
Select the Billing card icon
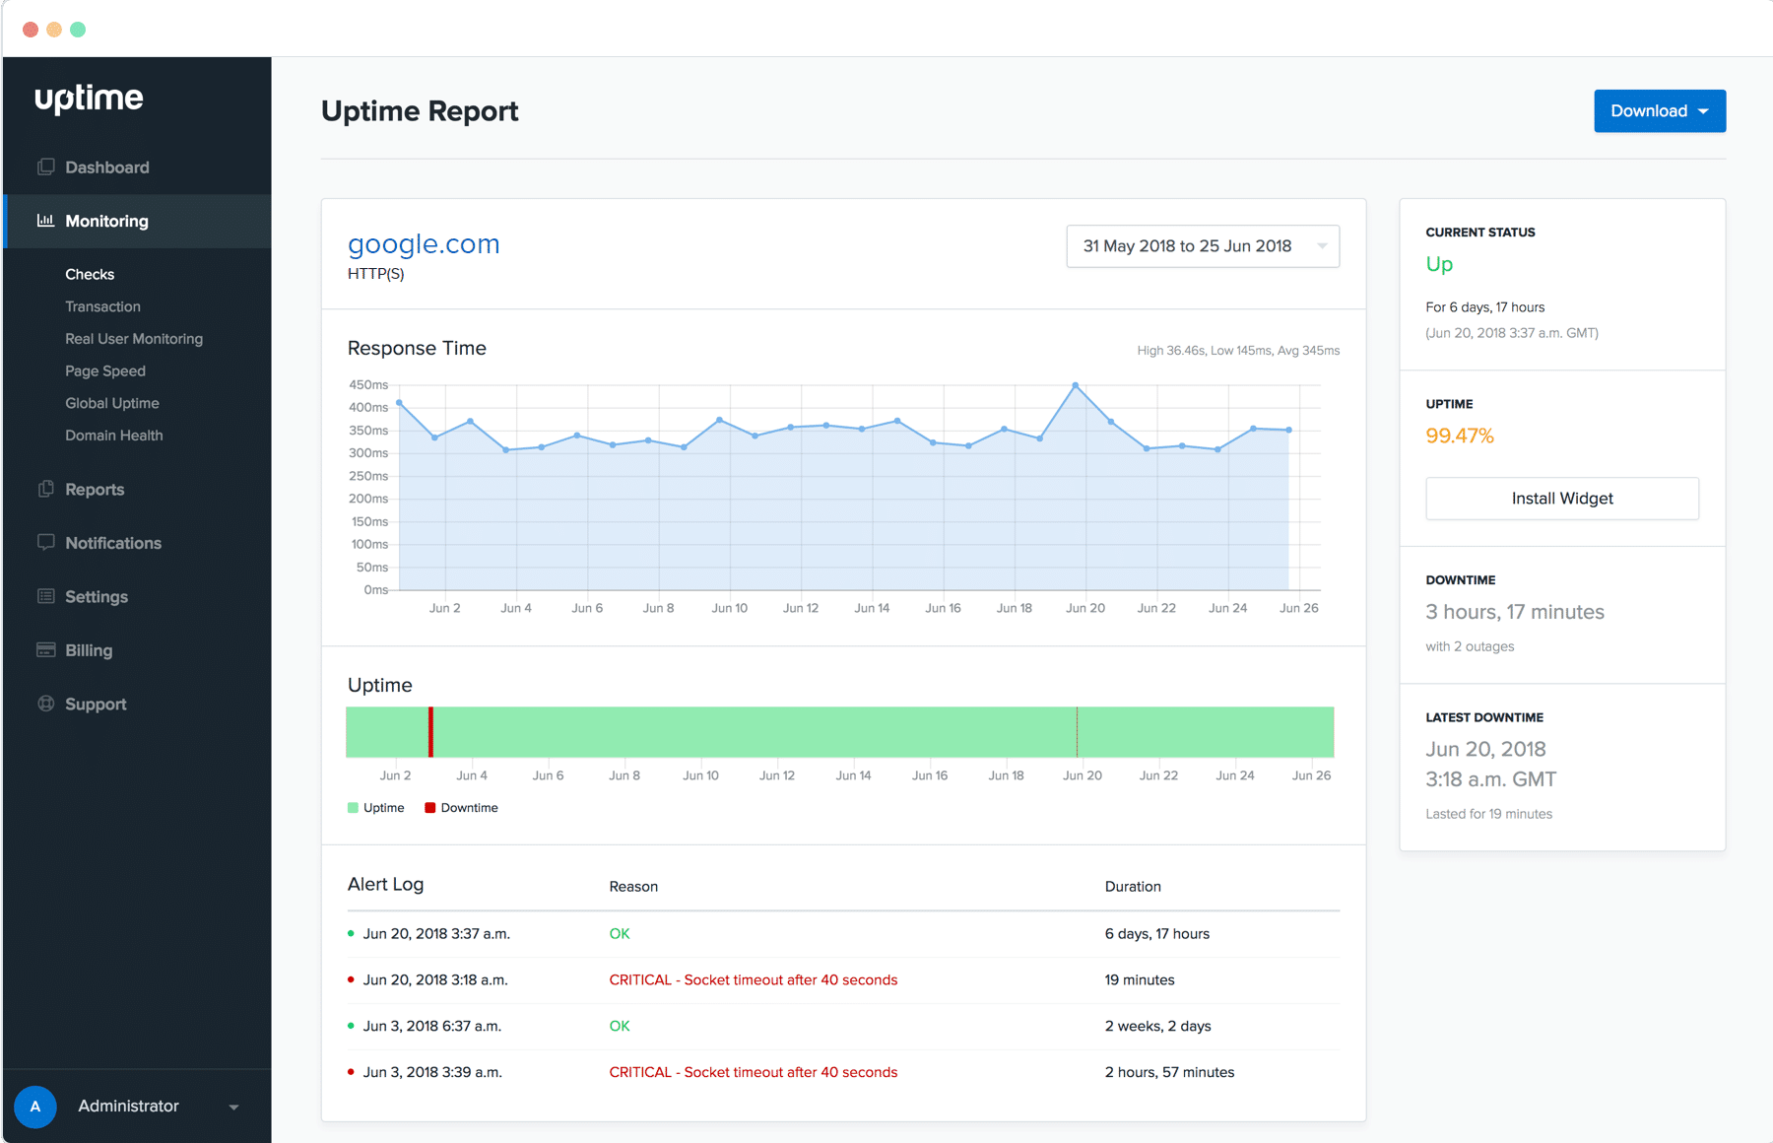coord(46,649)
